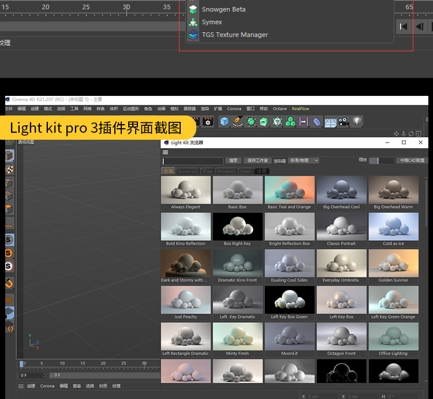Screen dimensions: 433x399
Task: Toggle the viewport maximize view icon
Action: click(x=419, y=133)
